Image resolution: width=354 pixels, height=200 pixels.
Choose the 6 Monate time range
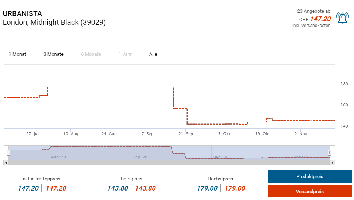pos(91,54)
